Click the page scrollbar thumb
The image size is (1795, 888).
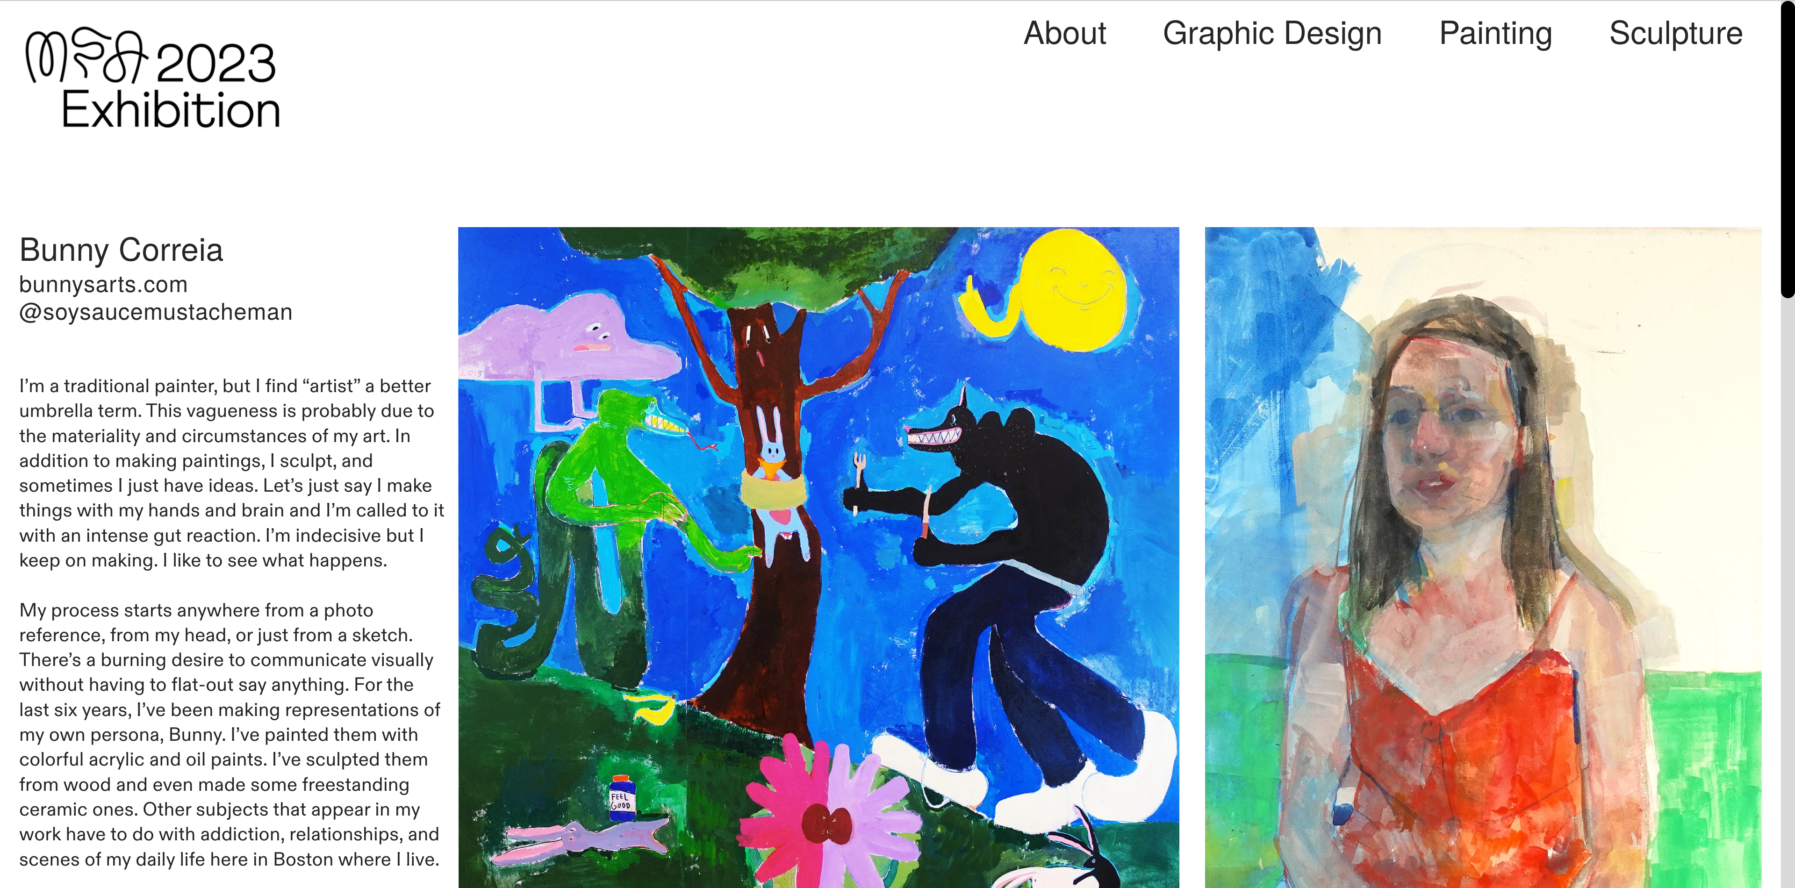[1788, 149]
